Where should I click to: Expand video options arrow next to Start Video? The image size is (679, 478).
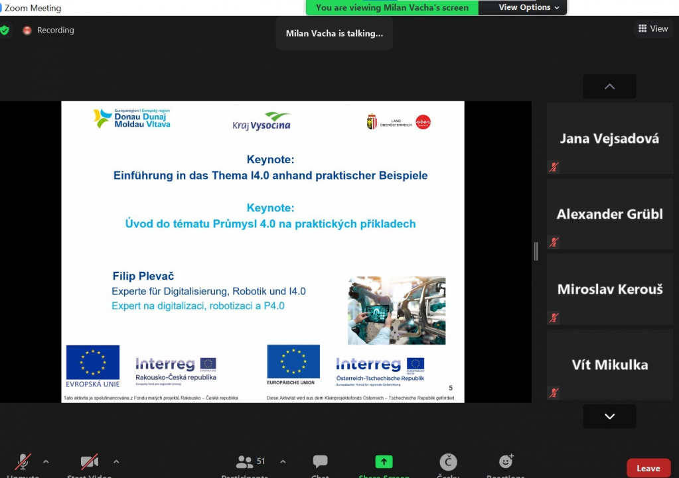(117, 461)
